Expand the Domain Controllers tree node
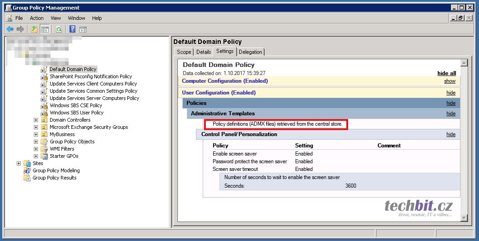479x241 pixels. (x=36, y=120)
